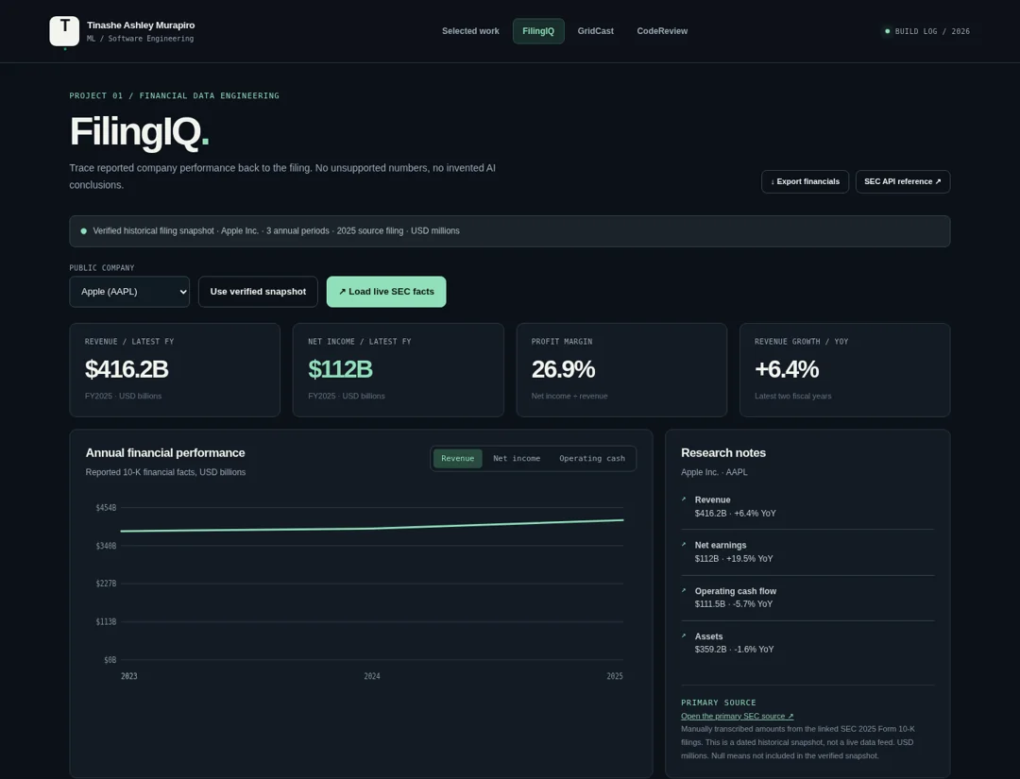Click the 2024 x-axis label

pyautogui.click(x=372, y=676)
